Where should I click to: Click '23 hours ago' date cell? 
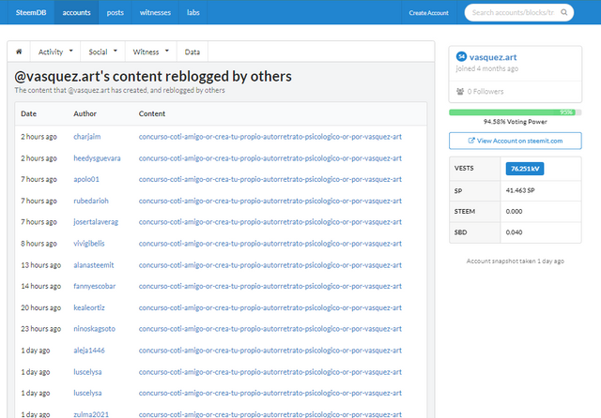pyautogui.click(x=41, y=329)
